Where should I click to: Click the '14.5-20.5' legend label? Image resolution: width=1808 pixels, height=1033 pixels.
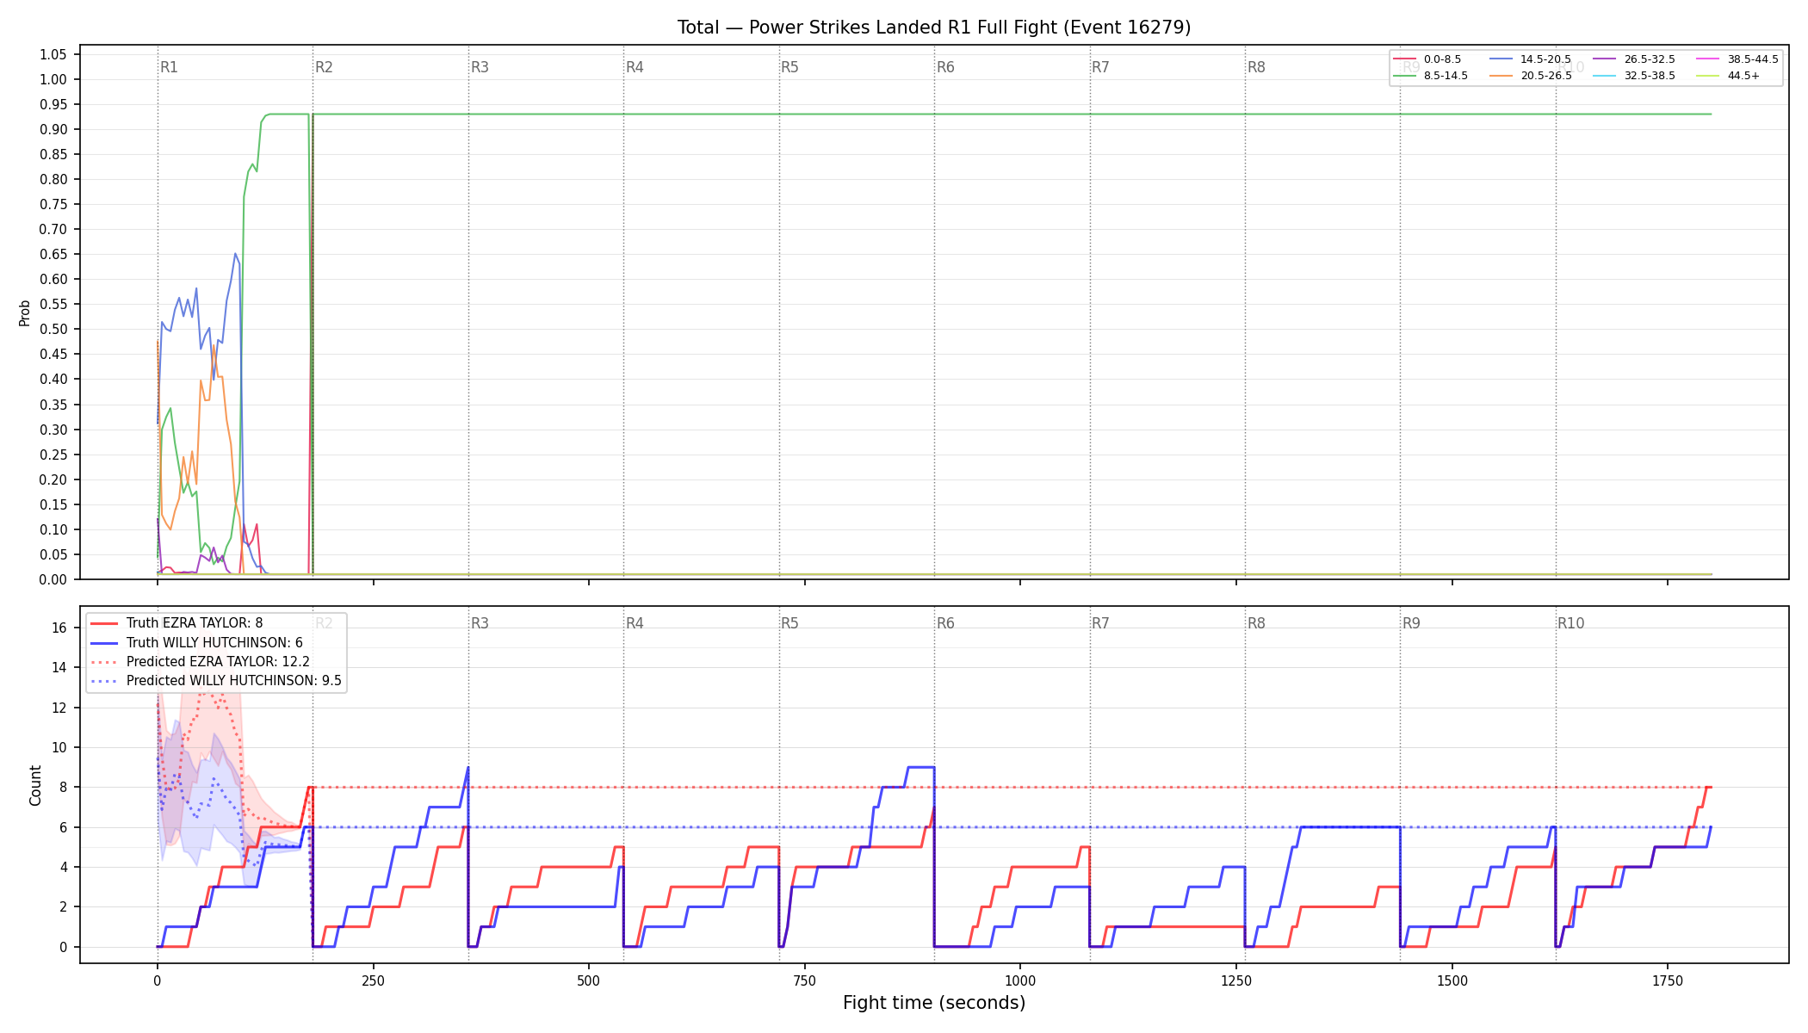point(1545,59)
